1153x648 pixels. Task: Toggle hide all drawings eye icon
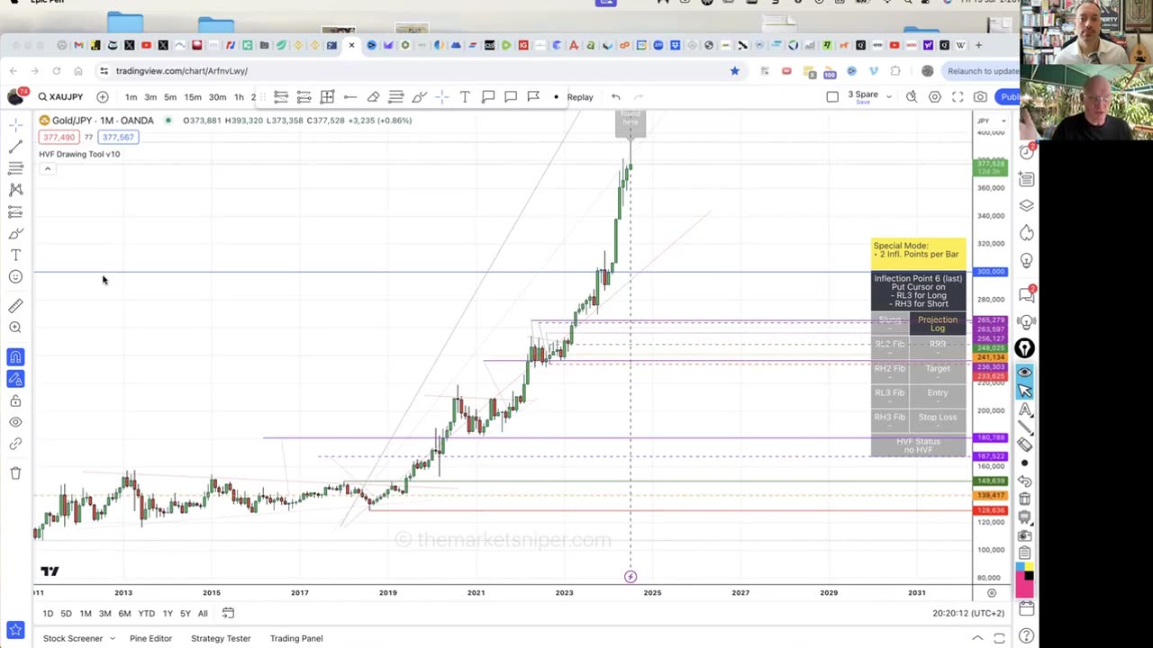pyautogui.click(x=15, y=422)
